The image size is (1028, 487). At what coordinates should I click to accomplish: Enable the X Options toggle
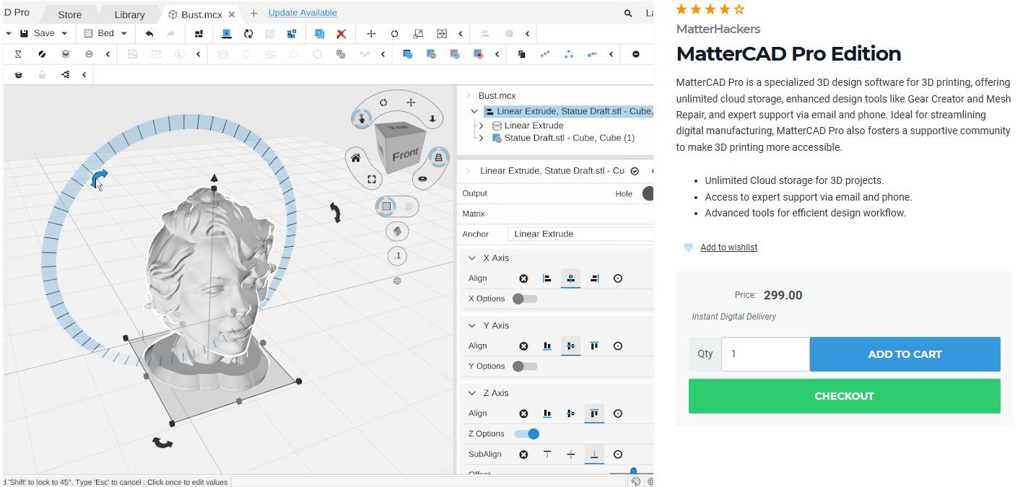tap(525, 299)
